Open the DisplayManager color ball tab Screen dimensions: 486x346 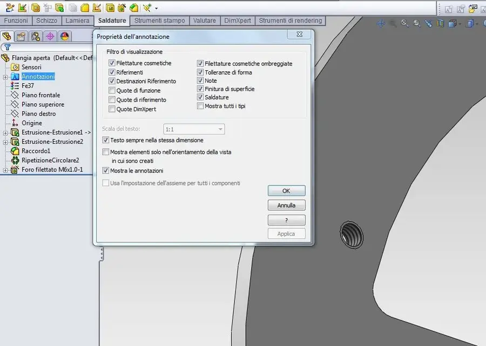click(x=64, y=36)
